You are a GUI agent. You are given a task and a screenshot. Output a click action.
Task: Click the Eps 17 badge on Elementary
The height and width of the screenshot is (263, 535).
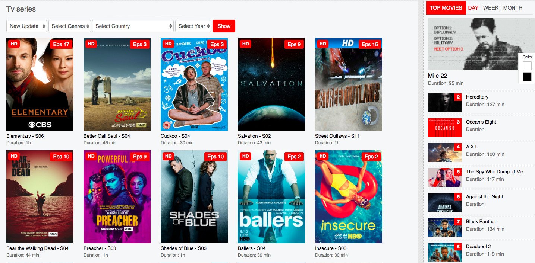tap(61, 45)
